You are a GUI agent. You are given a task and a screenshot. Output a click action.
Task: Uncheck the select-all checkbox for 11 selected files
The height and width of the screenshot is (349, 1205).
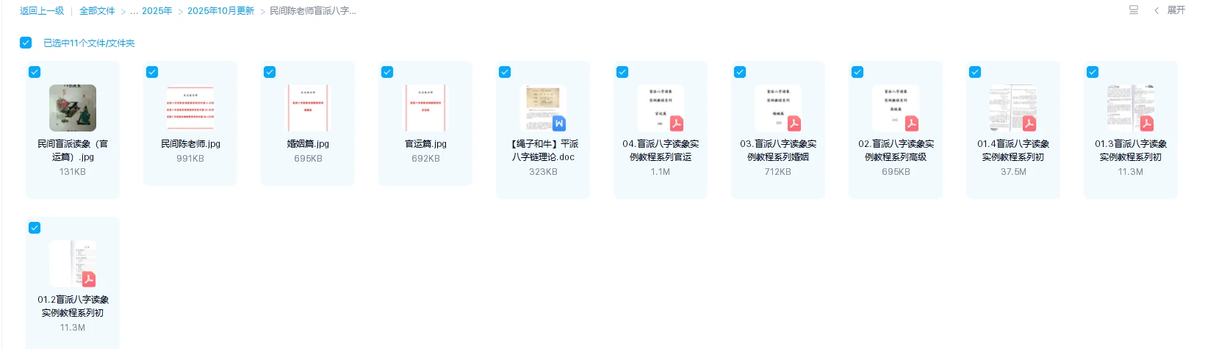pos(26,43)
